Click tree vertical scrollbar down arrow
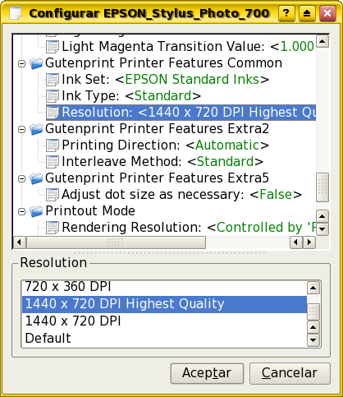Viewport: 343px width, 397px height. [322, 229]
